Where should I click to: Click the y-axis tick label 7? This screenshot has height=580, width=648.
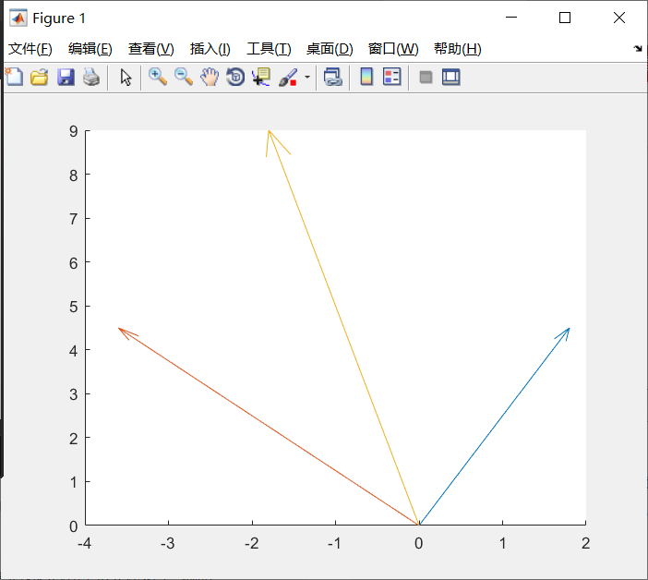(x=74, y=219)
